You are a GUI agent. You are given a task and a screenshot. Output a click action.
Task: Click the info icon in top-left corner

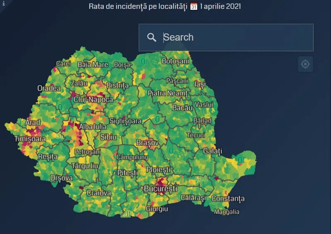tap(4, 3)
